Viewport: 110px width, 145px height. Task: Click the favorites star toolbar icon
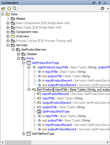pos(9,9)
